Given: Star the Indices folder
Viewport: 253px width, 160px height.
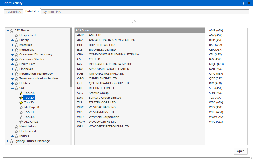Looking at the screenshot, I should coord(17,136).
